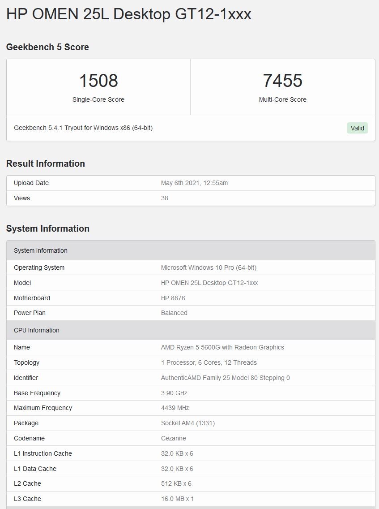Click the Topology value with 6 Cores
This screenshot has height=509, width=379.
point(209,362)
